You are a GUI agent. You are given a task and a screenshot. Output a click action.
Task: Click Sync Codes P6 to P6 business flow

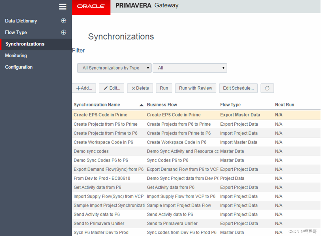click(168, 160)
